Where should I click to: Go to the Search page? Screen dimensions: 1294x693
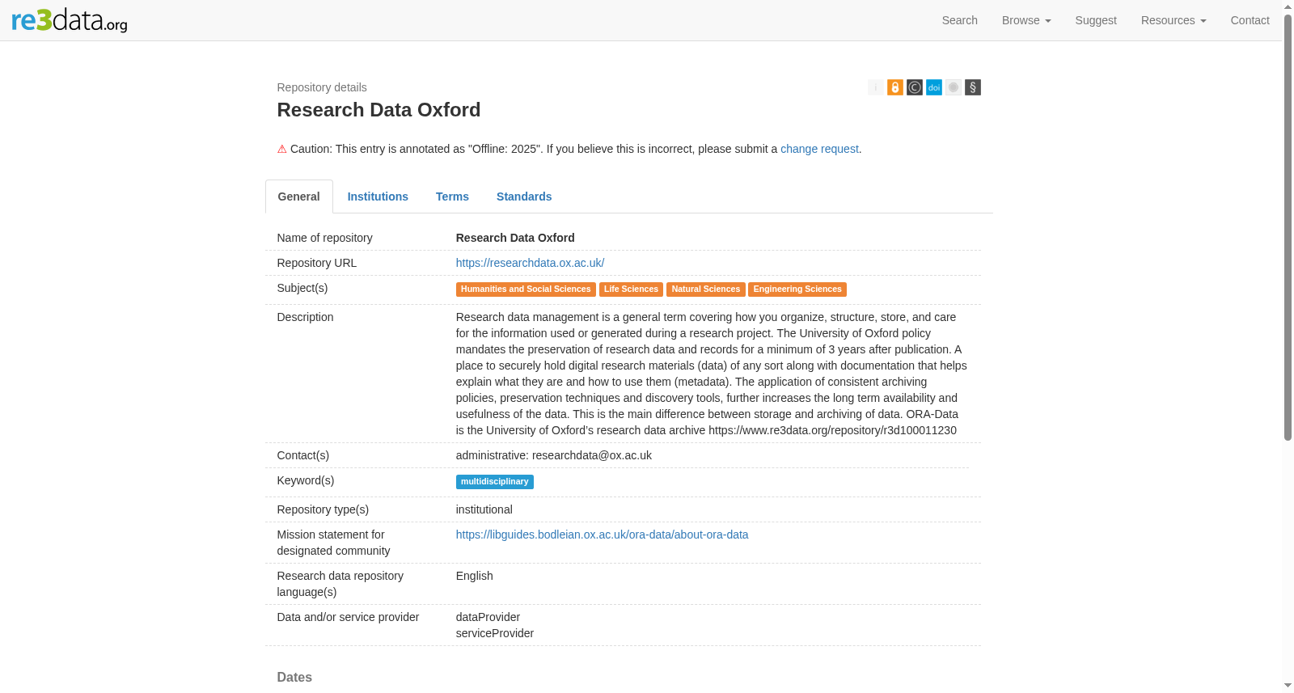coord(960,20)
